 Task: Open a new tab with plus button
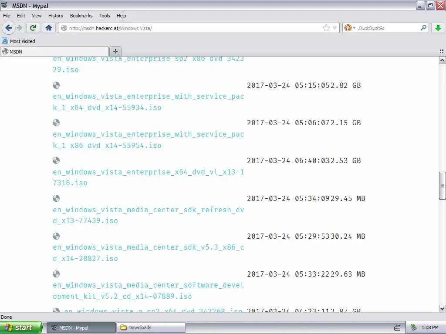[115, 51]
